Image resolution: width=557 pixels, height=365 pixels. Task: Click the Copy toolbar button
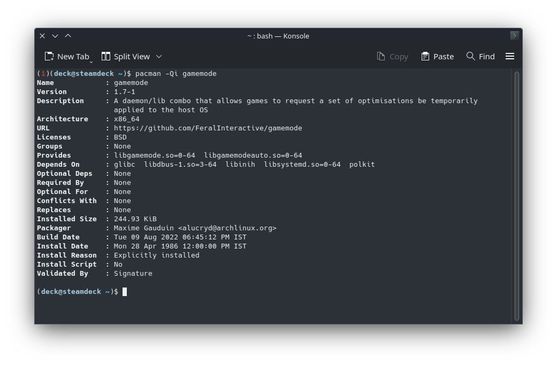(393, 57)
